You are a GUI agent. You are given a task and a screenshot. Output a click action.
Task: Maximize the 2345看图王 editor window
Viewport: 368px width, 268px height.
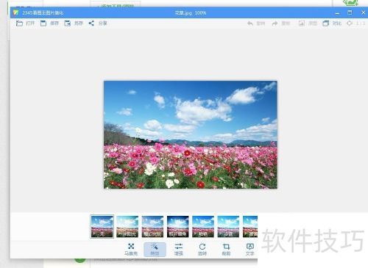[x=350, y=12]
